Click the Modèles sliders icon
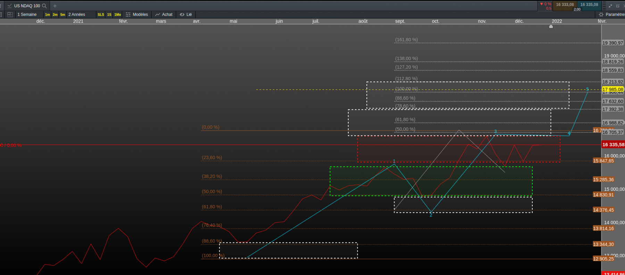 (x=128, y=15)
